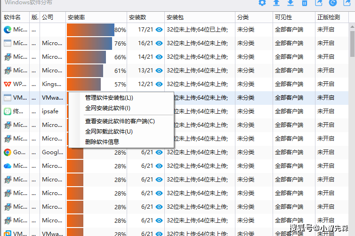Click the circular refresh toolbar icon

[x=333, y=3]
